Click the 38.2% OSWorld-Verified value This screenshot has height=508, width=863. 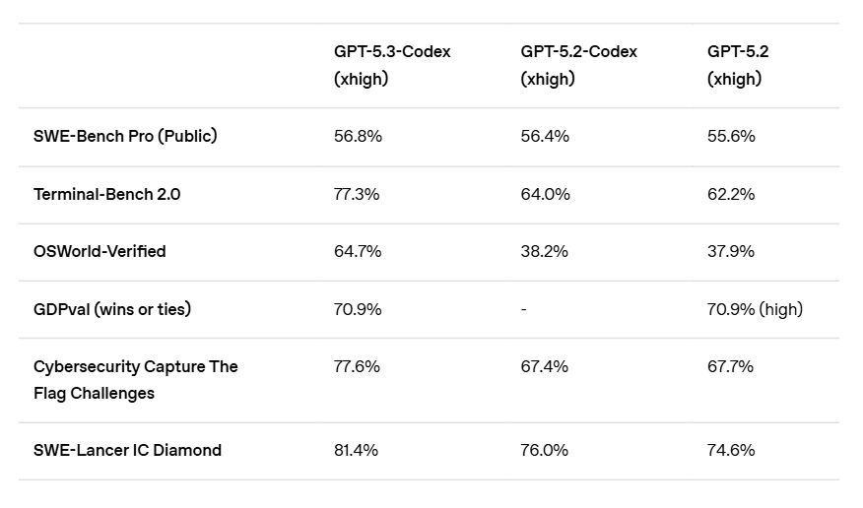click(x=545, y=251)
